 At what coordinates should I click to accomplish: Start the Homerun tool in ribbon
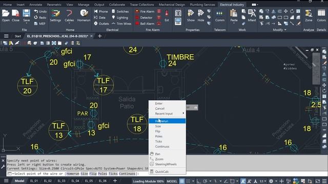coord(84,16)
